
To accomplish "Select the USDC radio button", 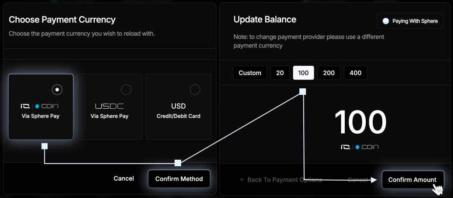I will click(x=126, y=90).
